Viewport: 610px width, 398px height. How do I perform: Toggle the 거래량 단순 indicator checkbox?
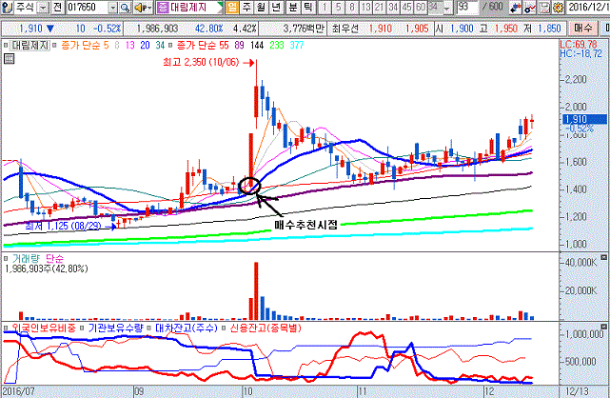(7, 258)
